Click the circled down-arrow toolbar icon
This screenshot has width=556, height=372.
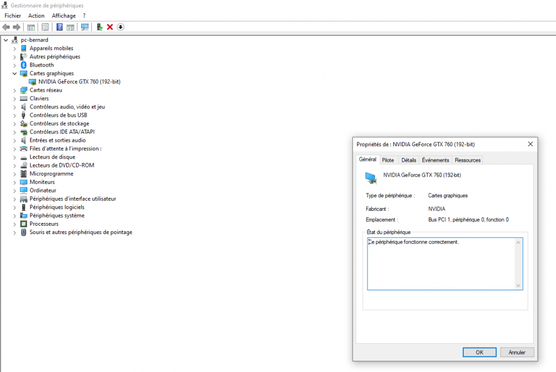pyautogui.click(x=120, y=27)
